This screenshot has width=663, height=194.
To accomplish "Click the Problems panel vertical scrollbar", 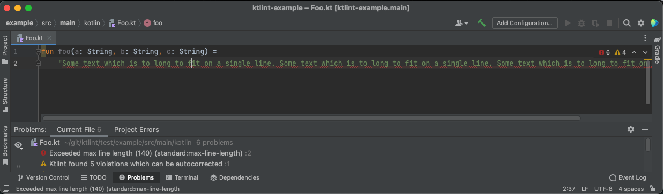I will coord(648,145).
